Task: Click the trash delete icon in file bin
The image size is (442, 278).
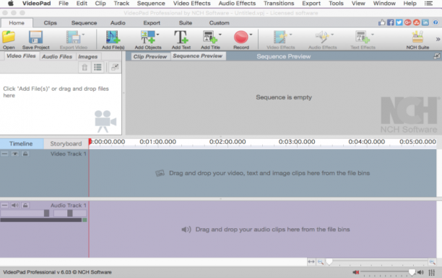Action: [x=84, y=68]
